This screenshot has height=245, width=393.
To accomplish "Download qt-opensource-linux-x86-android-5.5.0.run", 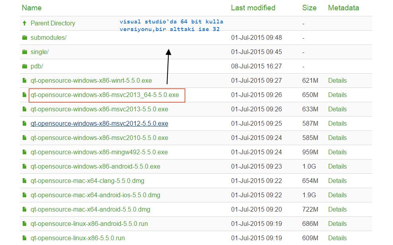I will click(x=89, y=223).
